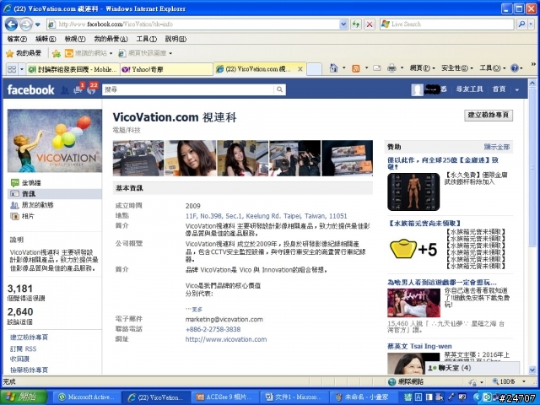Click the browser address bar field
Screen dimensions: 540x405
pos(193,24)
